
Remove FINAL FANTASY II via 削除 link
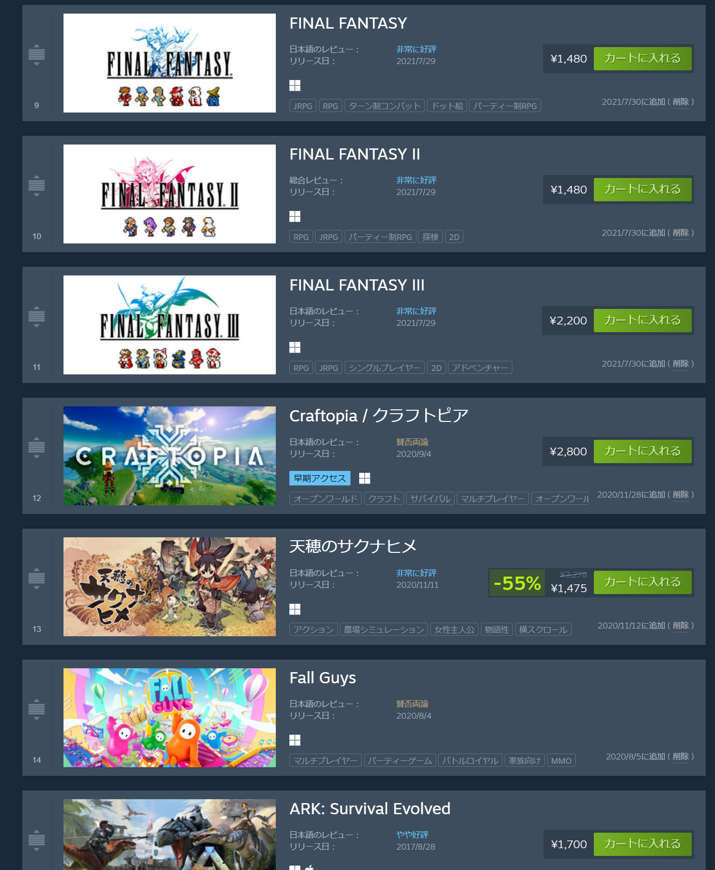(681, 233)
